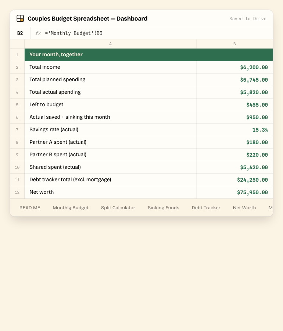This screenshot has height=331, width=283.
Task: Select column B header
Action: point(235,44)
